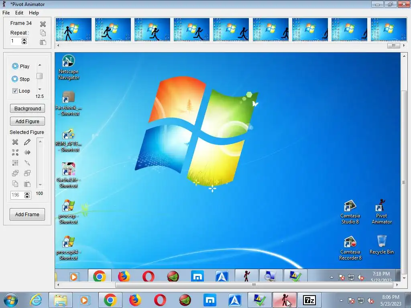
Task: Delete the current frame with the X icon
Action: coord(43,24)
